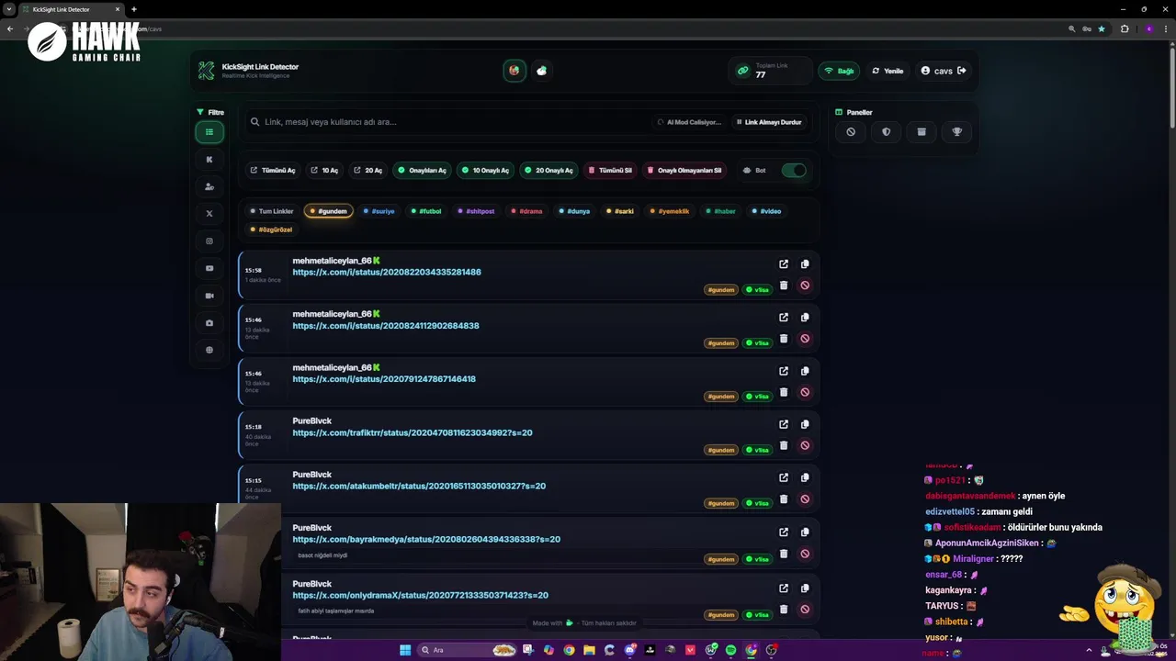Open onlydramaX link externally
1176x661 pixels.
[x=784, y=588]
